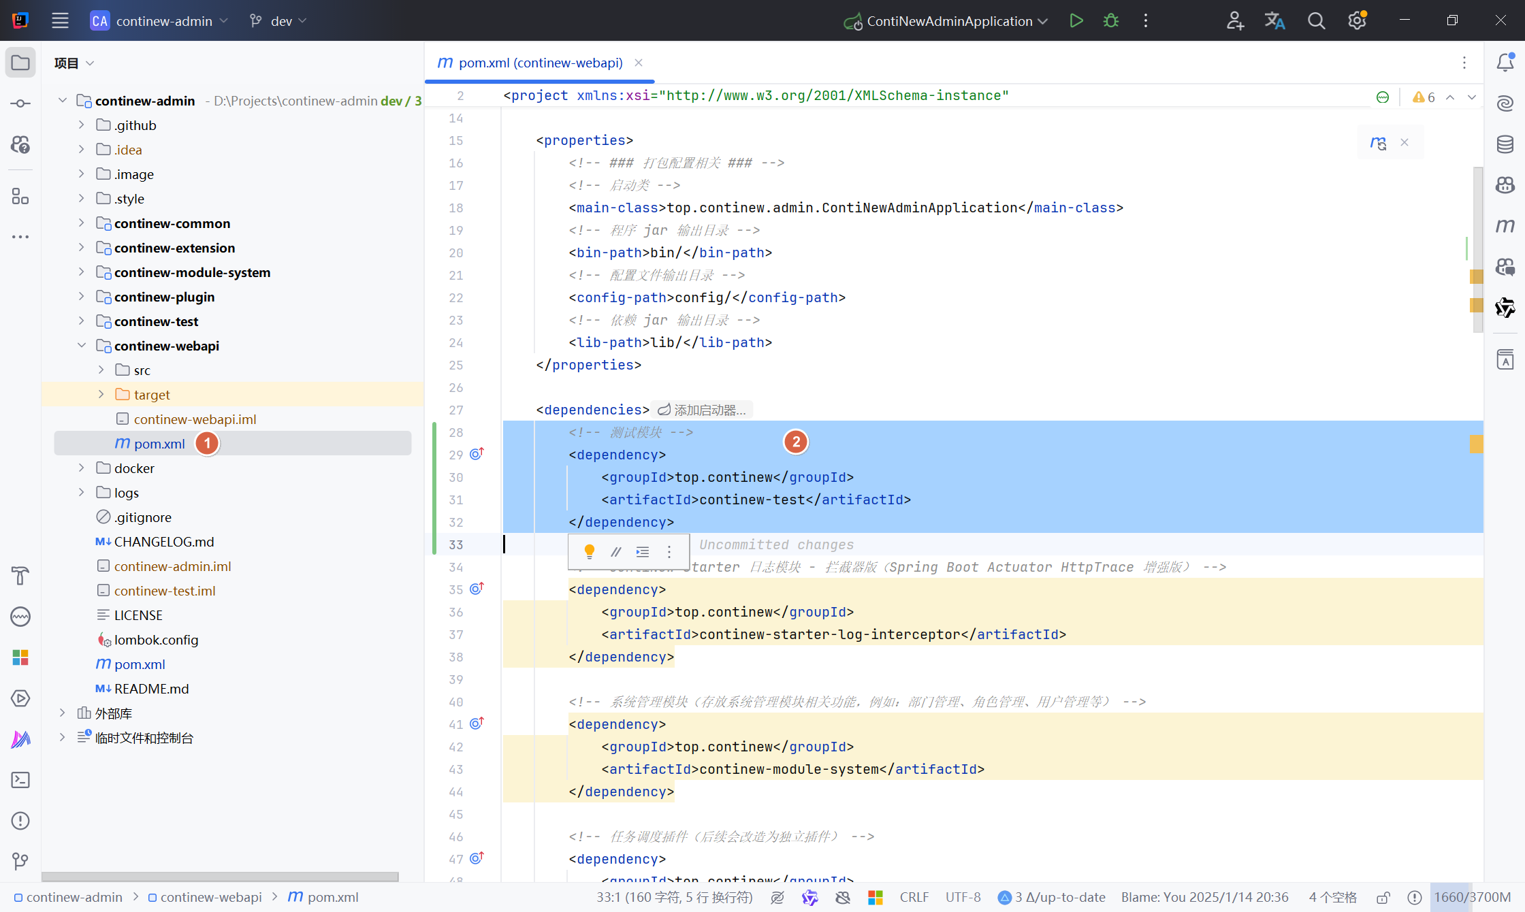
Task: Open the Code With Me add-user icon
Action: click(1235, 21)
